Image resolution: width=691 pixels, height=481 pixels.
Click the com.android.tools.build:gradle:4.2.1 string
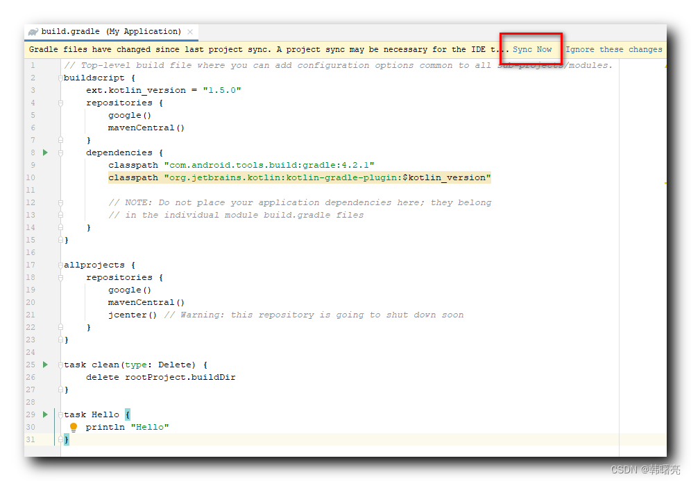coord(269,165)
